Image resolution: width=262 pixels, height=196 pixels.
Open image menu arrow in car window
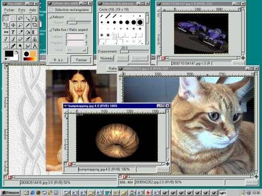[159, 9]
